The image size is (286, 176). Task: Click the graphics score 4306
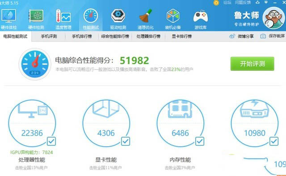[x=106, y=133]
